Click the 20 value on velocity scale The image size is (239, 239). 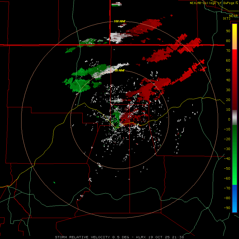(228, 100)
